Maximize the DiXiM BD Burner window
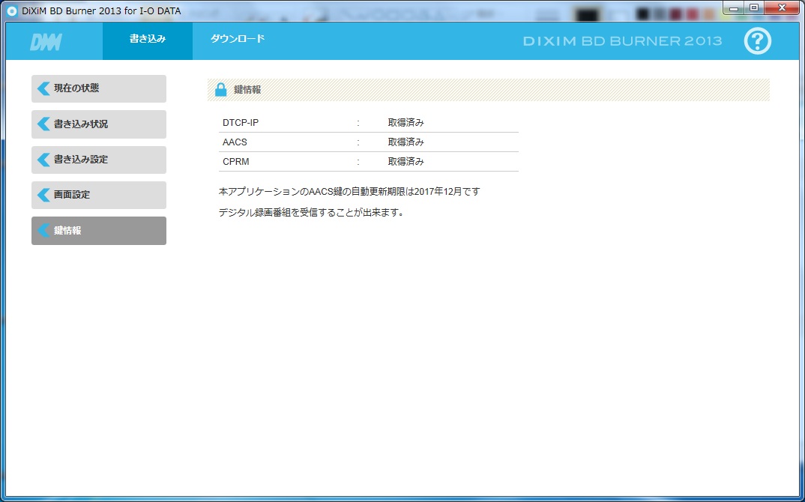This screenshot has width=805, height=502. (754, 8)
